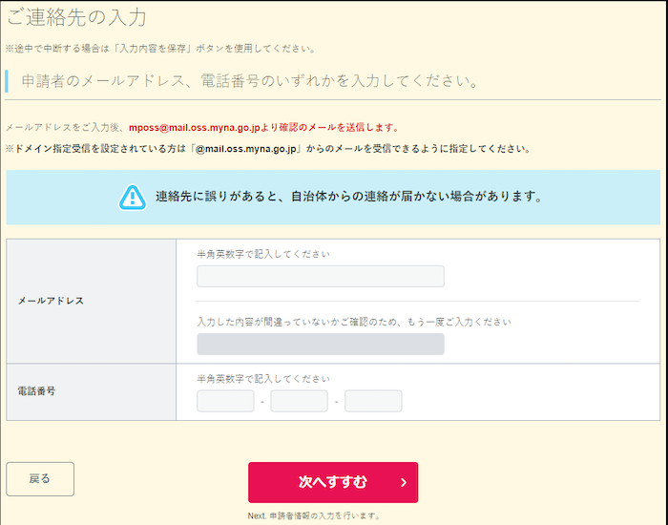The height and width of the screenshot is (525, 668).
Task: Click the 半角英数字 hint above the email field
Action: pyautogui.click(x=263, y=254)
